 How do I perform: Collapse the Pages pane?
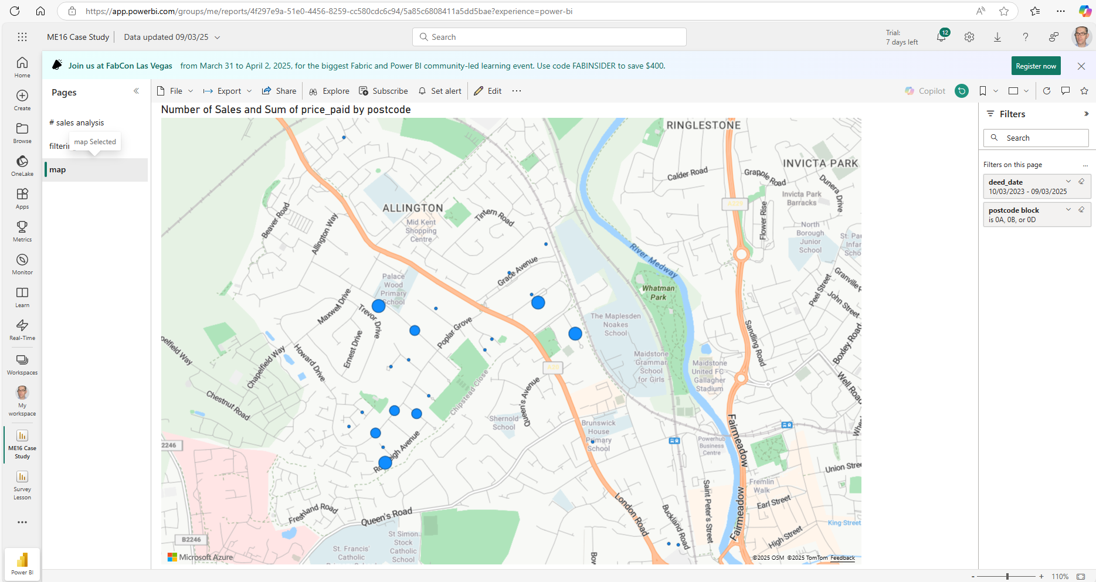136,91
